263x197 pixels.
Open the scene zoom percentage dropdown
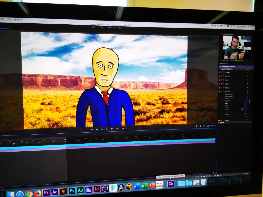click(213, 126)
